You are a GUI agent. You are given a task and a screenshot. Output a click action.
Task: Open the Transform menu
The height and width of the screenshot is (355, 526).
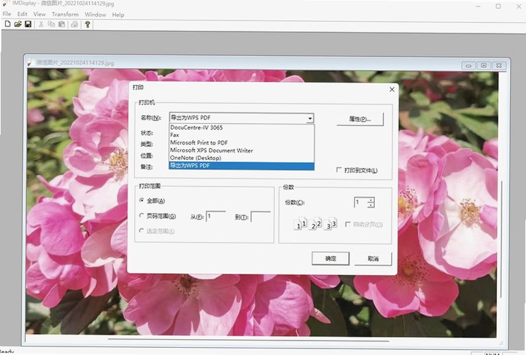[x=65, y=15]
